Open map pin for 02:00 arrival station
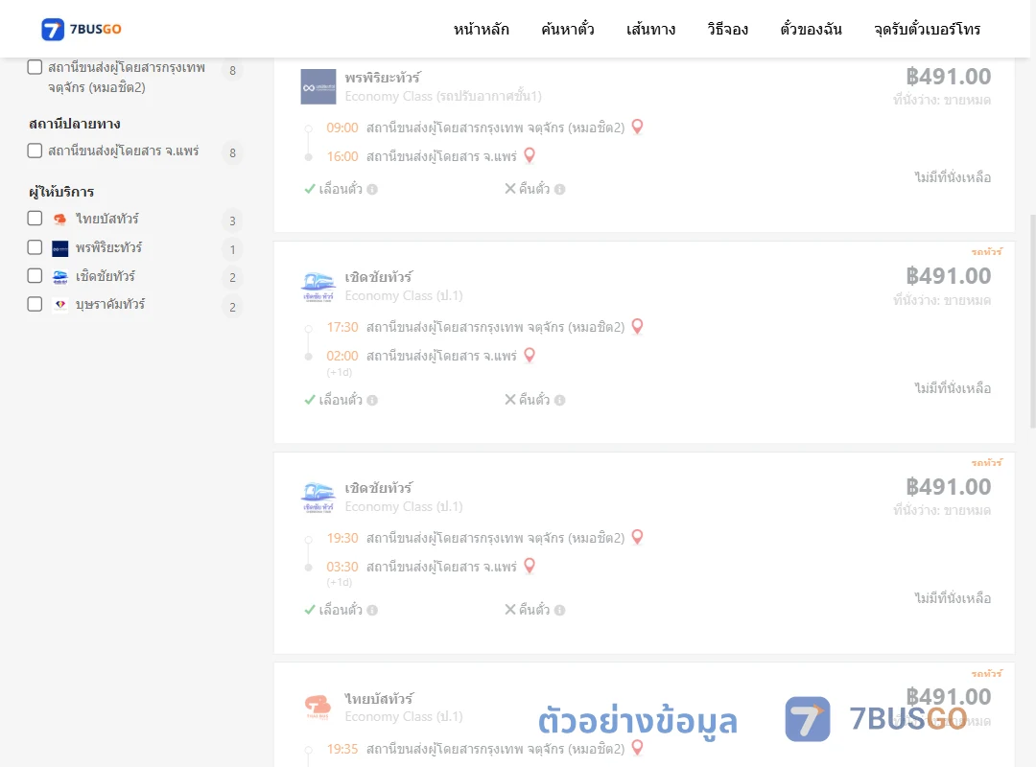Screen dimensions: 1036x767 [x=530, y=356]
